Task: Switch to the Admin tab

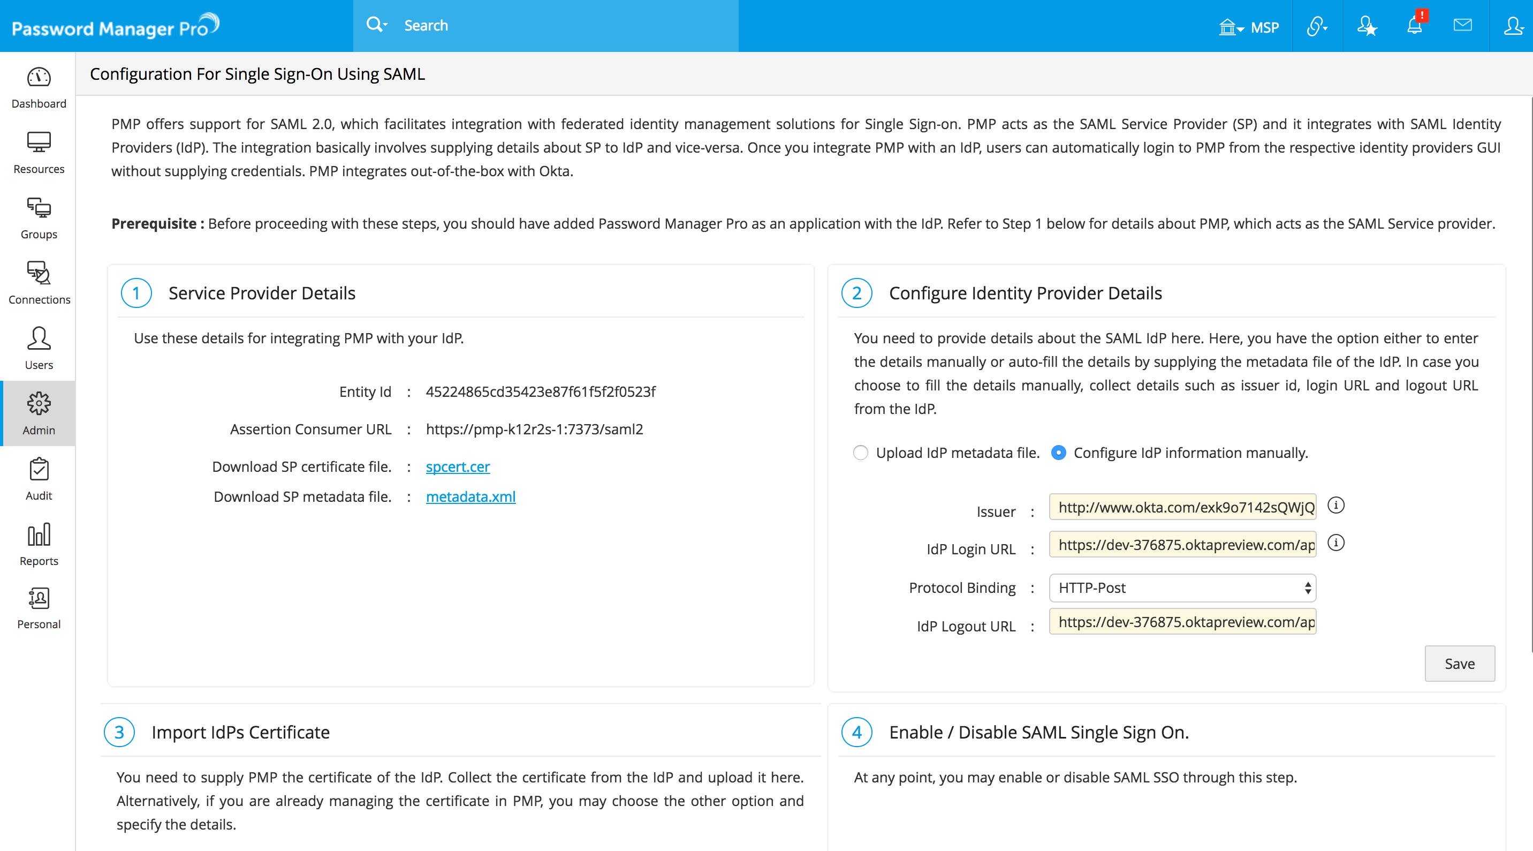Action: point(38,414)
